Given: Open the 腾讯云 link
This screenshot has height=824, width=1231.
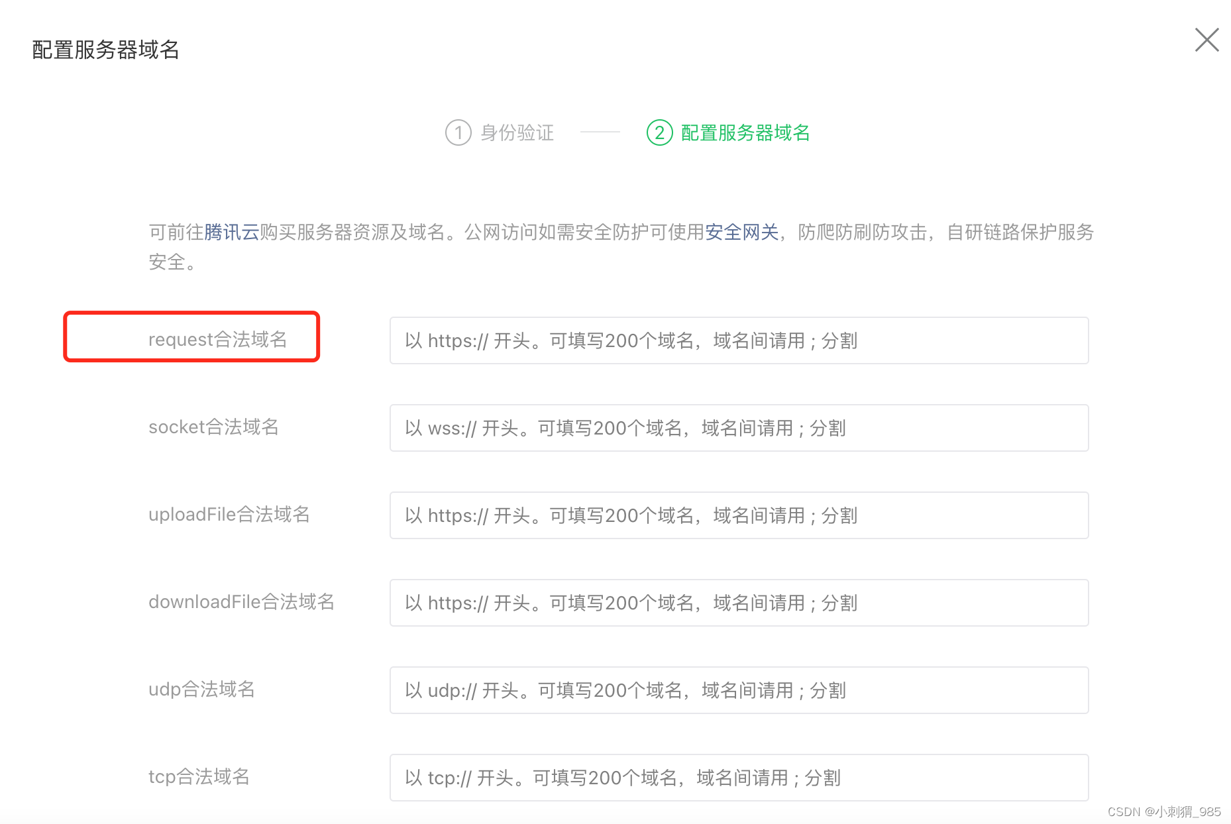Looking at the screenshot, I should coord(231,232).
